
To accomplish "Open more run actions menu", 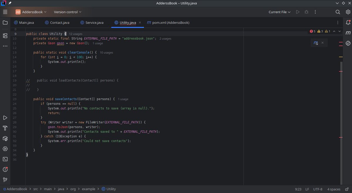I will (x=315, y=12).
